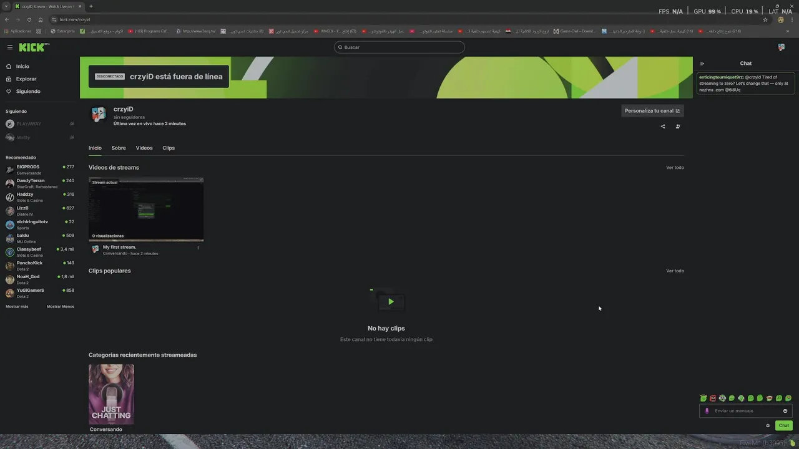The width and height of the screenshot is (799, 449).
Task: Click the crzyID channel avatar
Action: click(x=99, y=114)
